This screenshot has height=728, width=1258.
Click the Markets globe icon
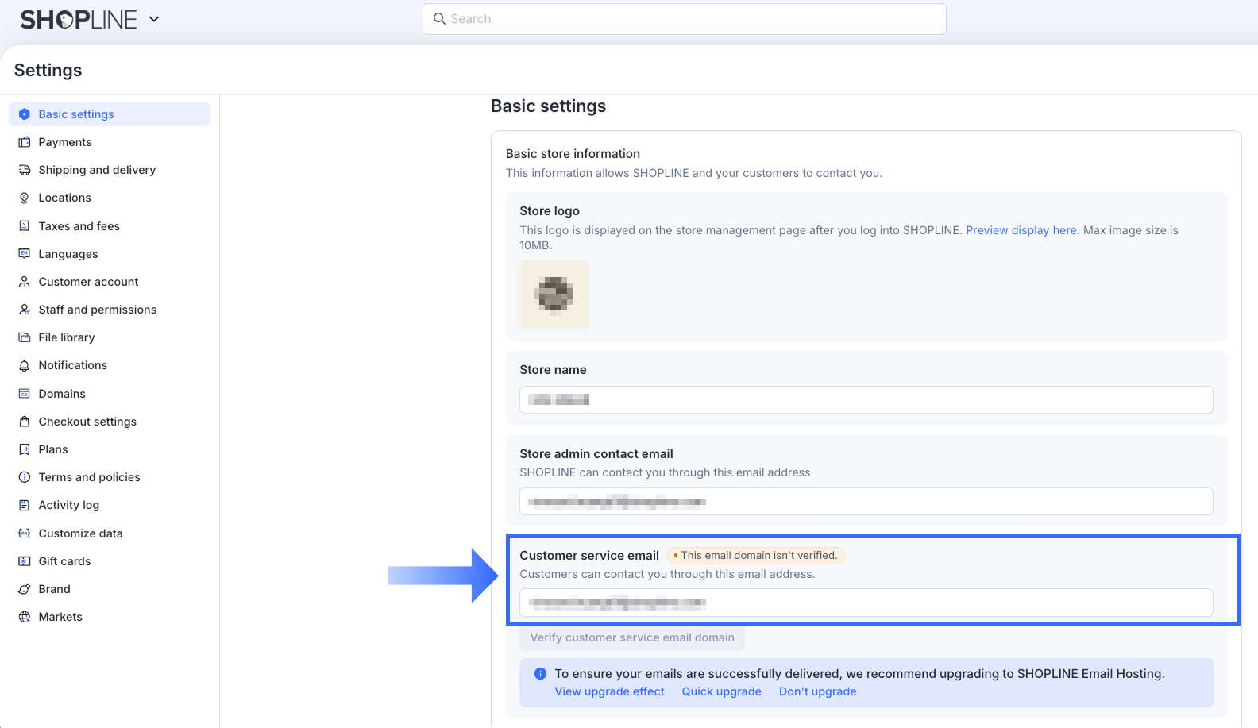25,617
